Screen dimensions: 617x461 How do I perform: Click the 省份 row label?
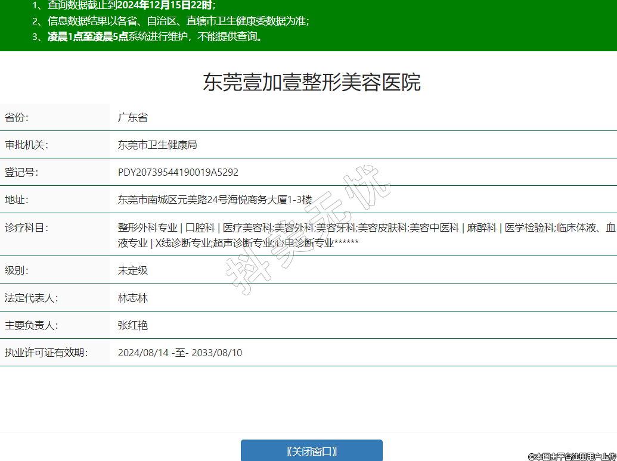(x=17, y=117)
